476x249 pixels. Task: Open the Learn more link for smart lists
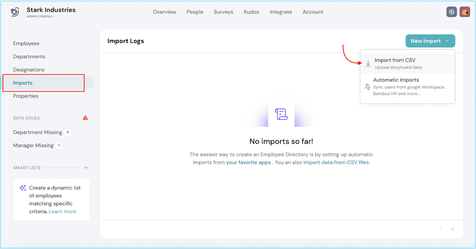[x=62, y=212]
